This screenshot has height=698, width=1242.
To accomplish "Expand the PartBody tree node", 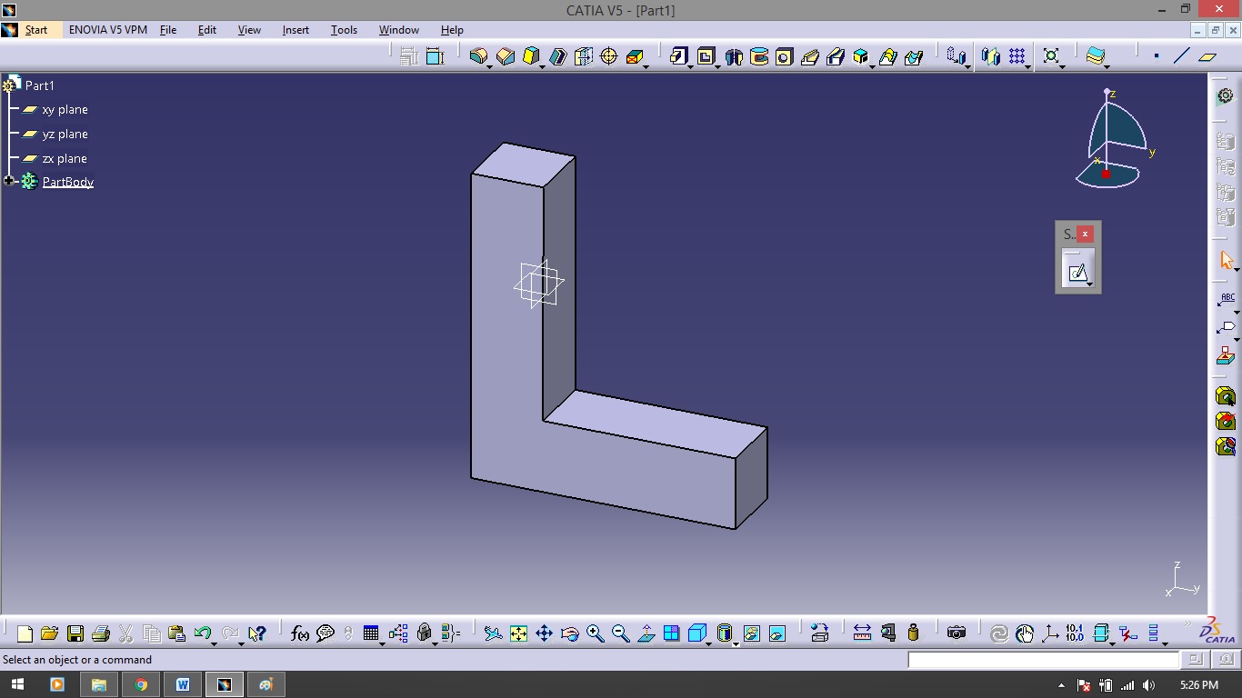I will 9,182.
